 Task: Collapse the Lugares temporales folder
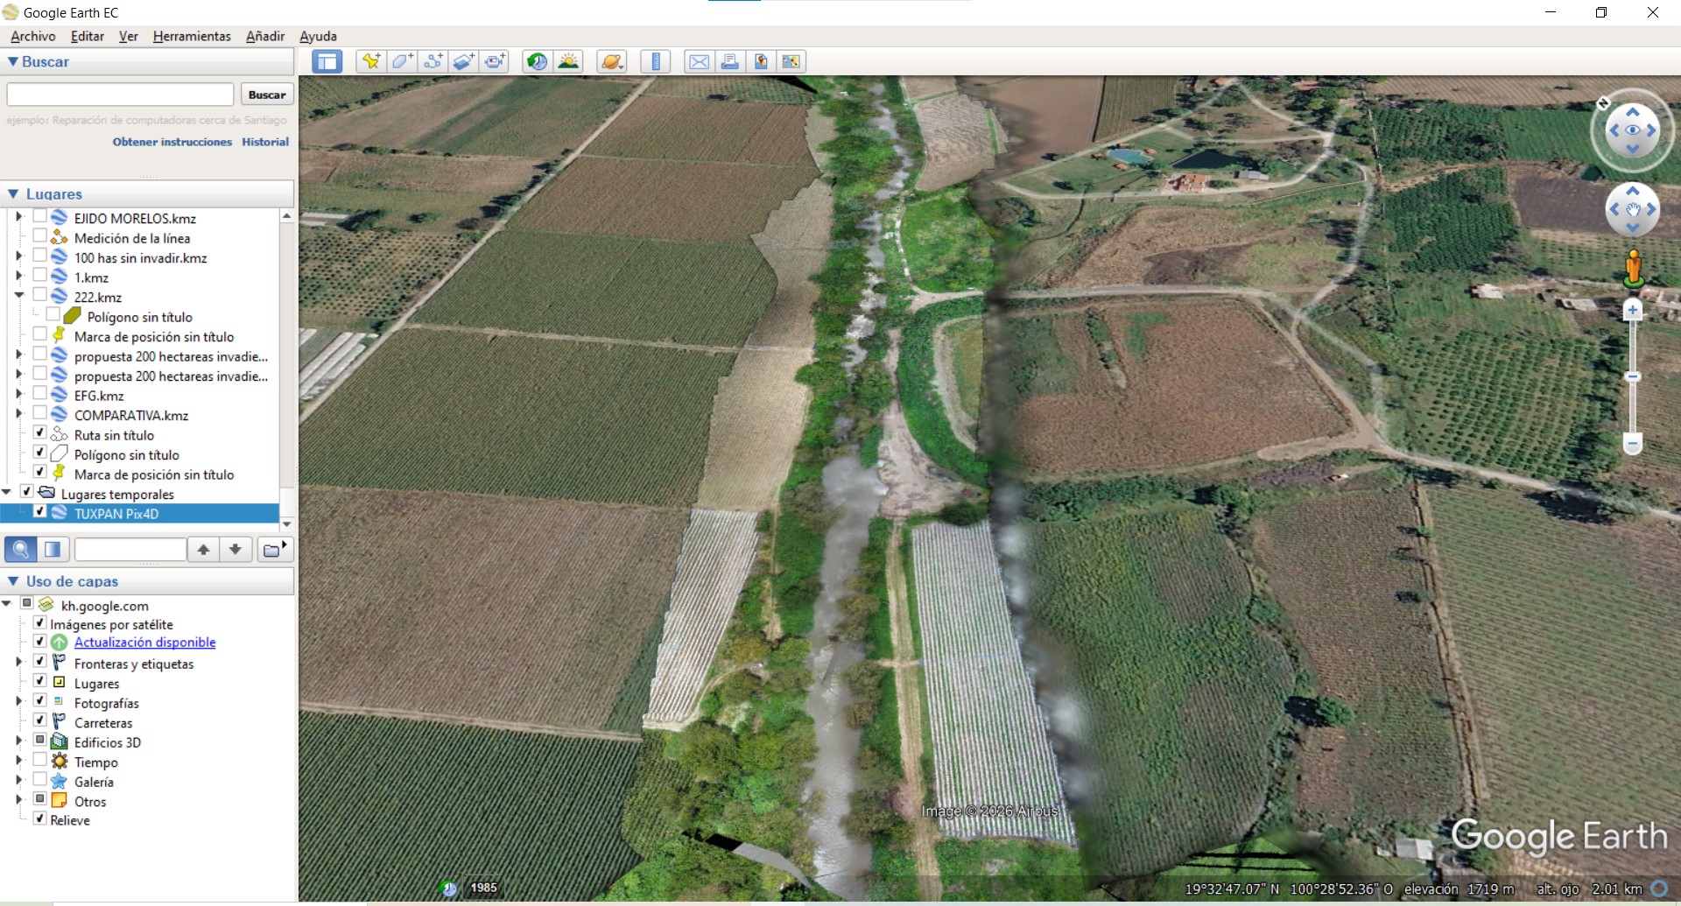pos(7,493)
